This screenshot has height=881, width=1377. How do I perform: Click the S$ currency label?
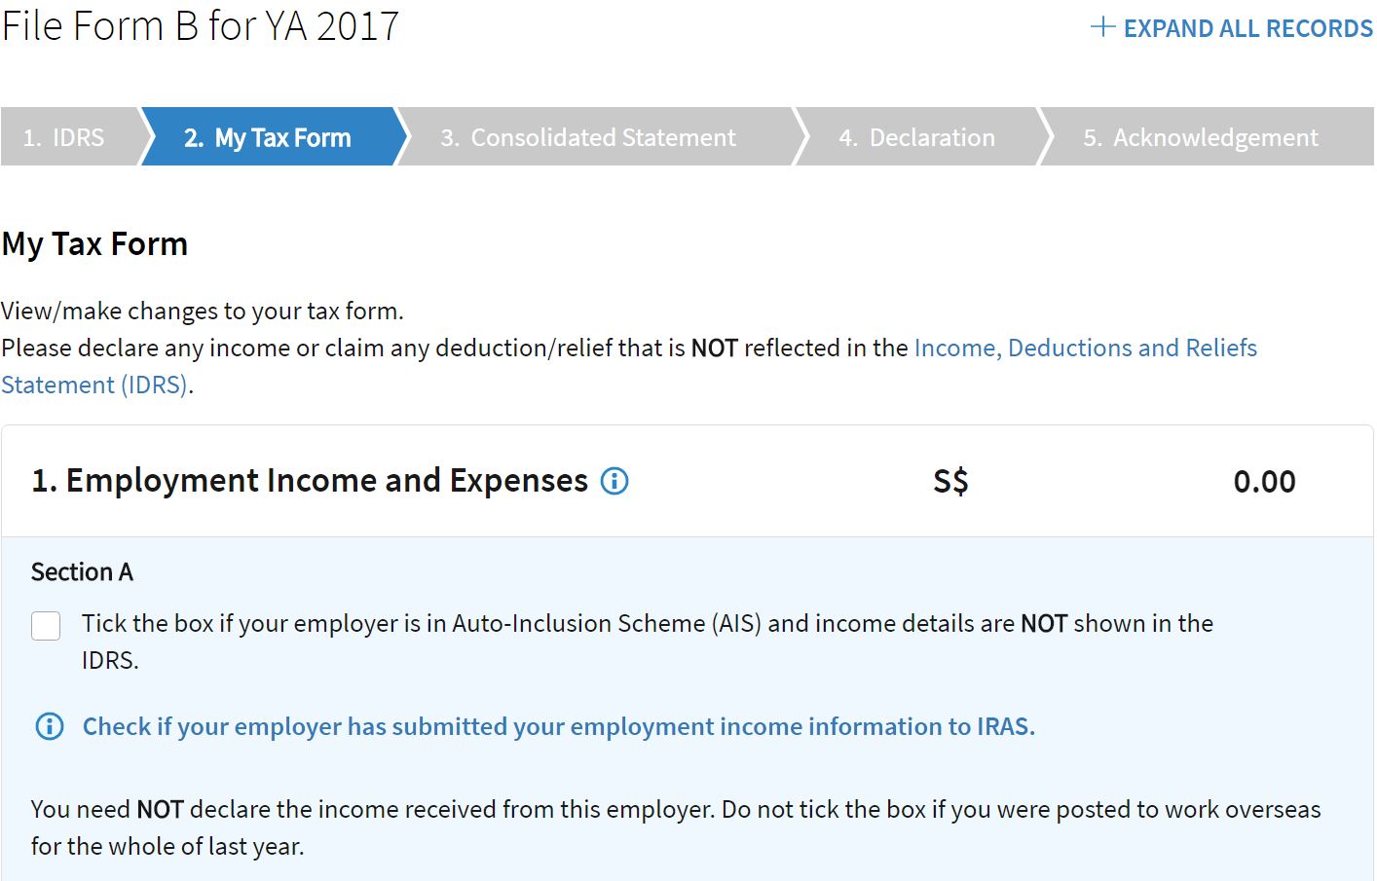(x=950, y=482)
